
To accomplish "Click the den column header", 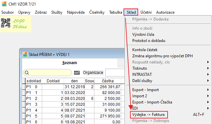I will (74, 81).
